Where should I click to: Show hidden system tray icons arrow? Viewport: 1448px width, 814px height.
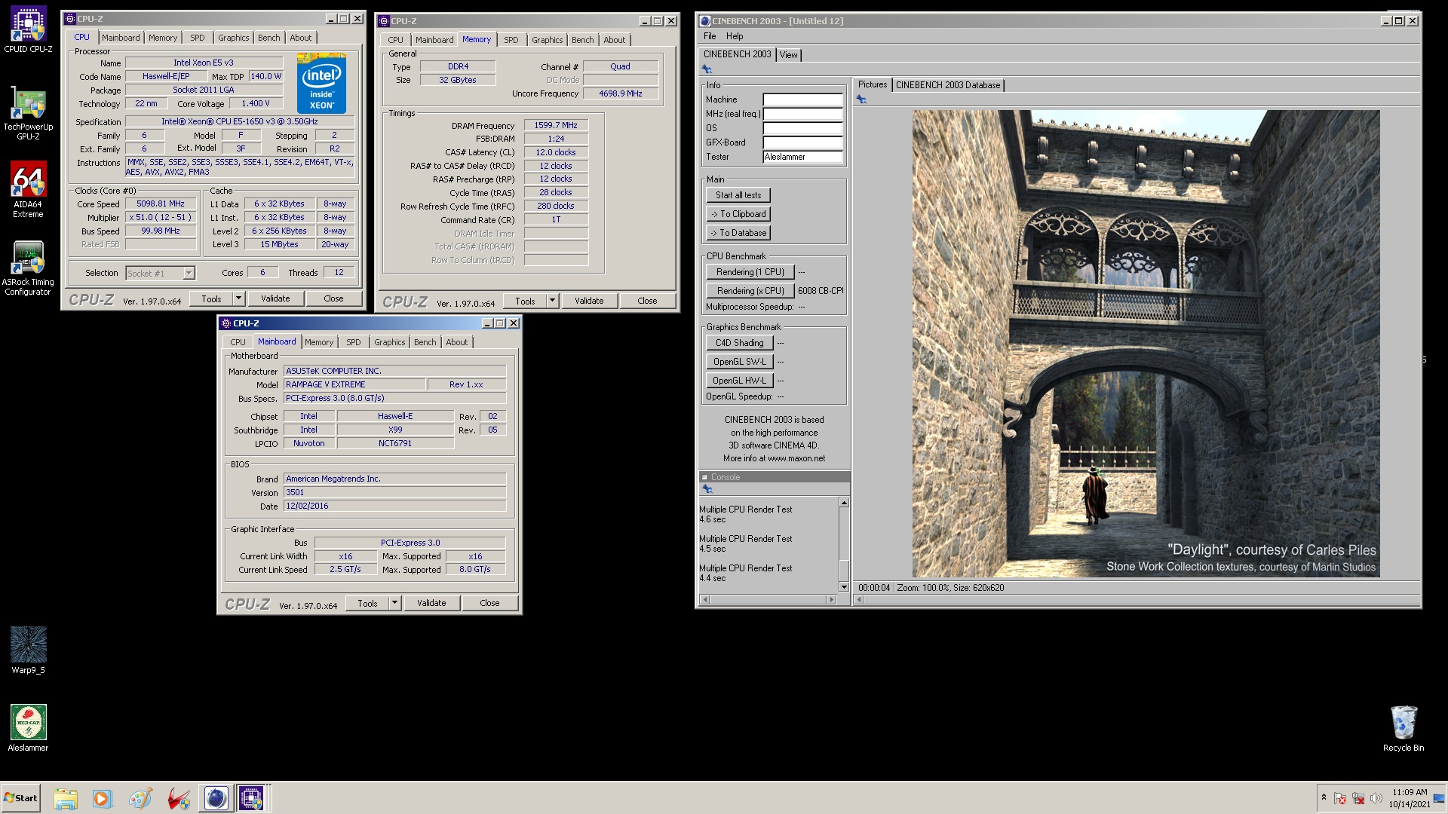[1324, 797]
